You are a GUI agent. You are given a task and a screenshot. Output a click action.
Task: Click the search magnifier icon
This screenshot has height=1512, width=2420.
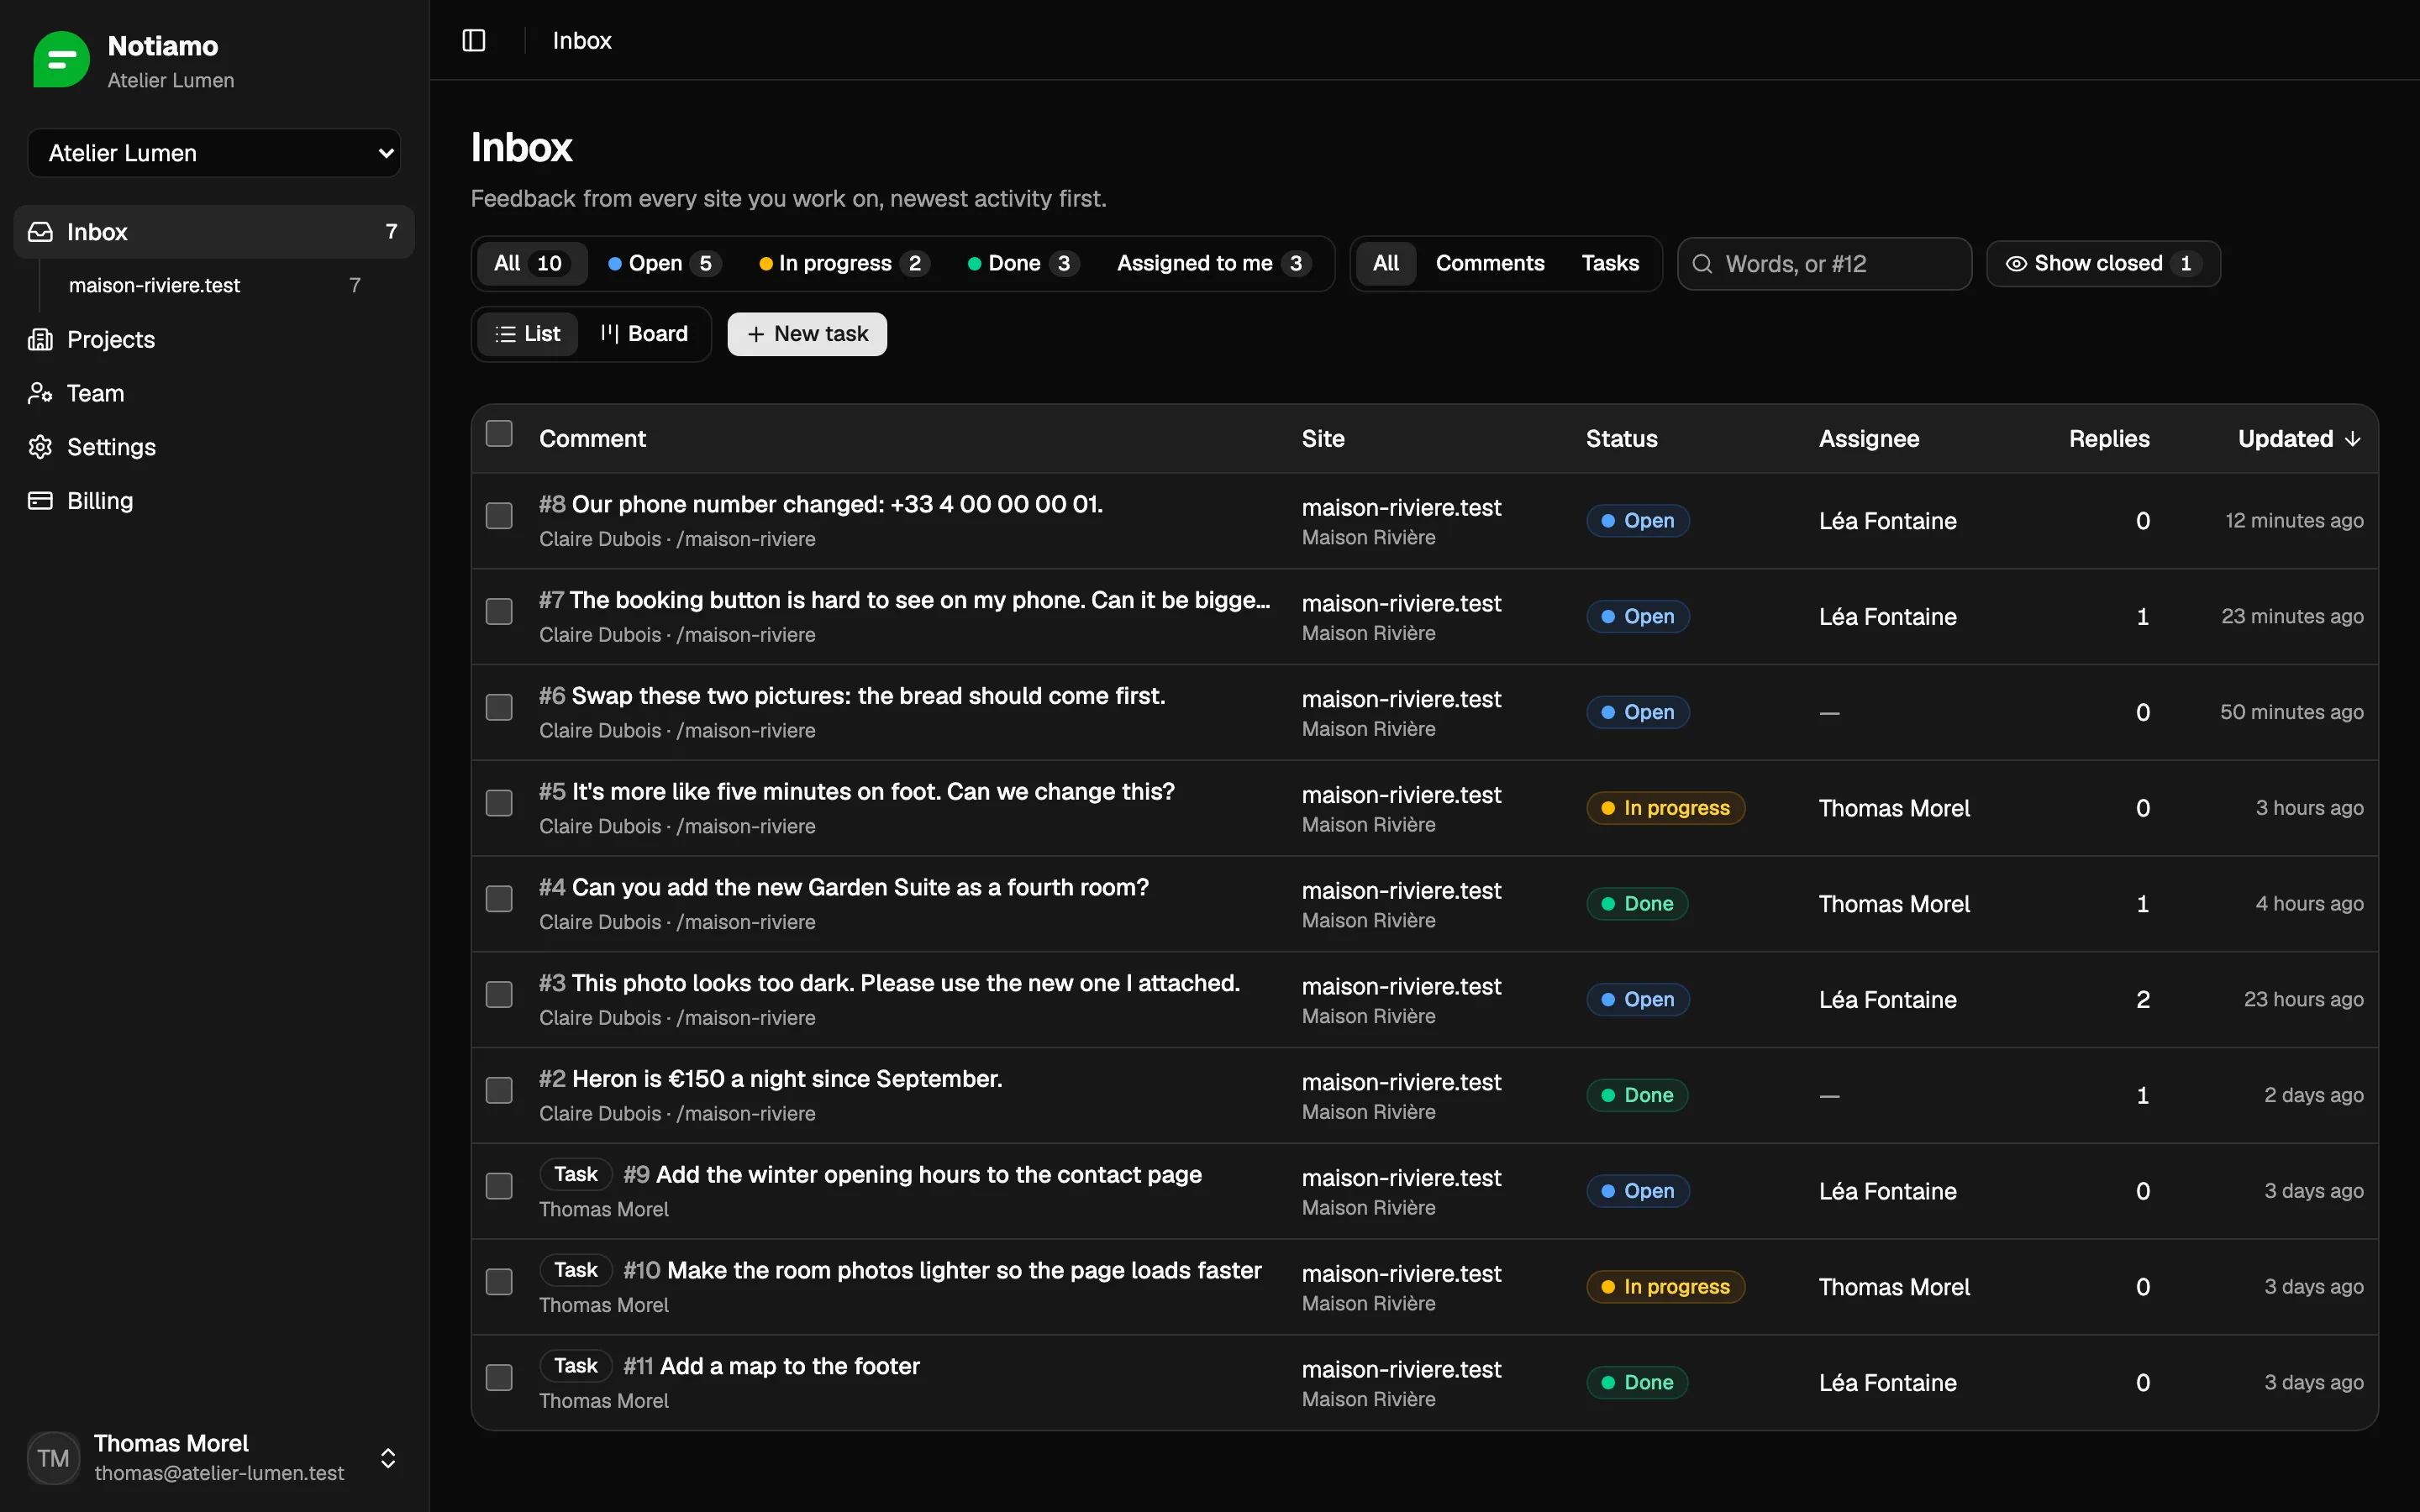[x=1702, y=264]
